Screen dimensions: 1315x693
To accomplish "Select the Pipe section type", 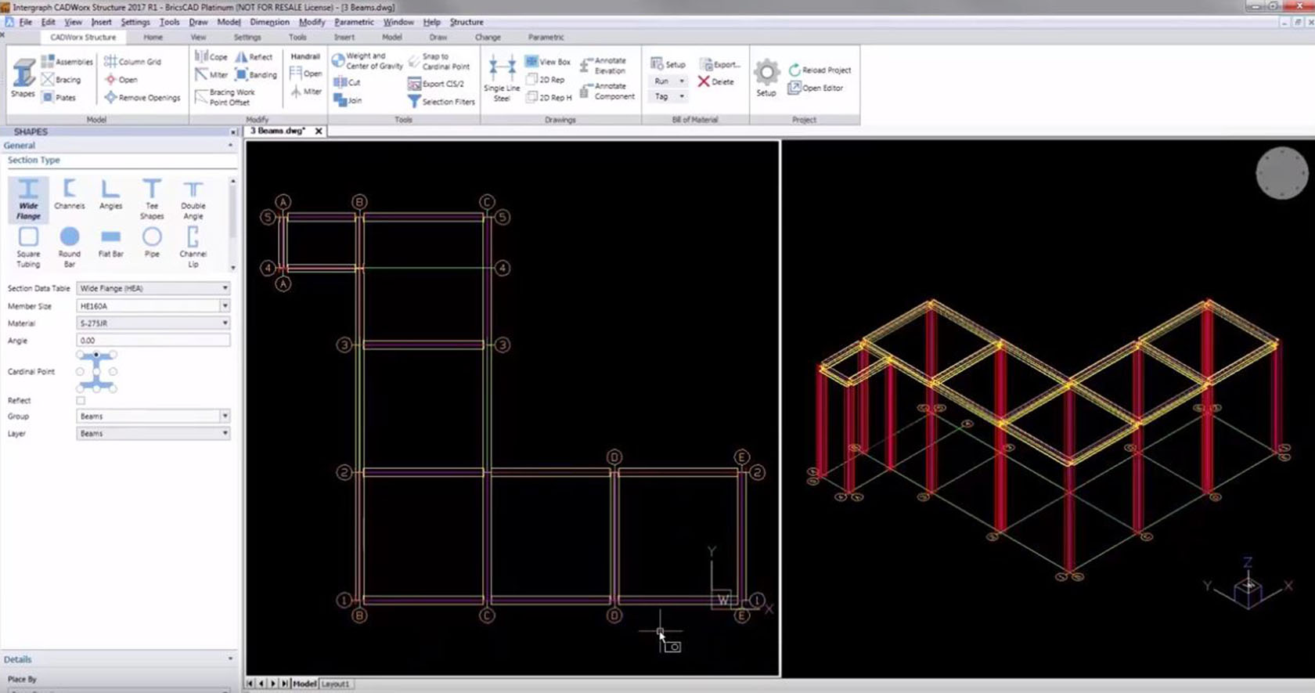I will coord(152,243).
